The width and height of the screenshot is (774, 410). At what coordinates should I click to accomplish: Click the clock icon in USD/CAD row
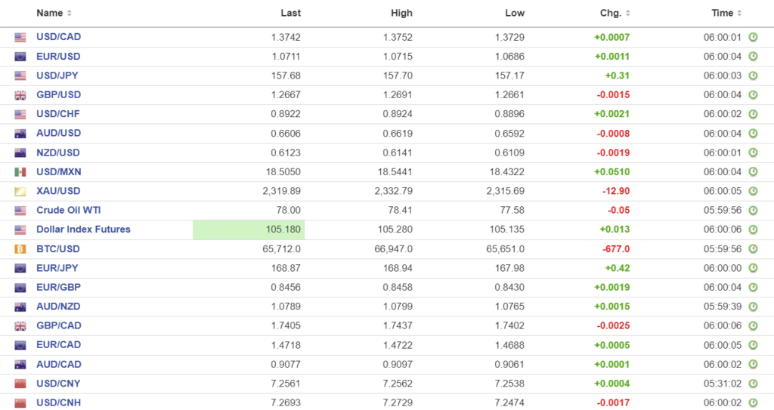click(753, 37)
